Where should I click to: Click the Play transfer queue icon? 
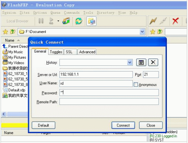click(51, 21)
